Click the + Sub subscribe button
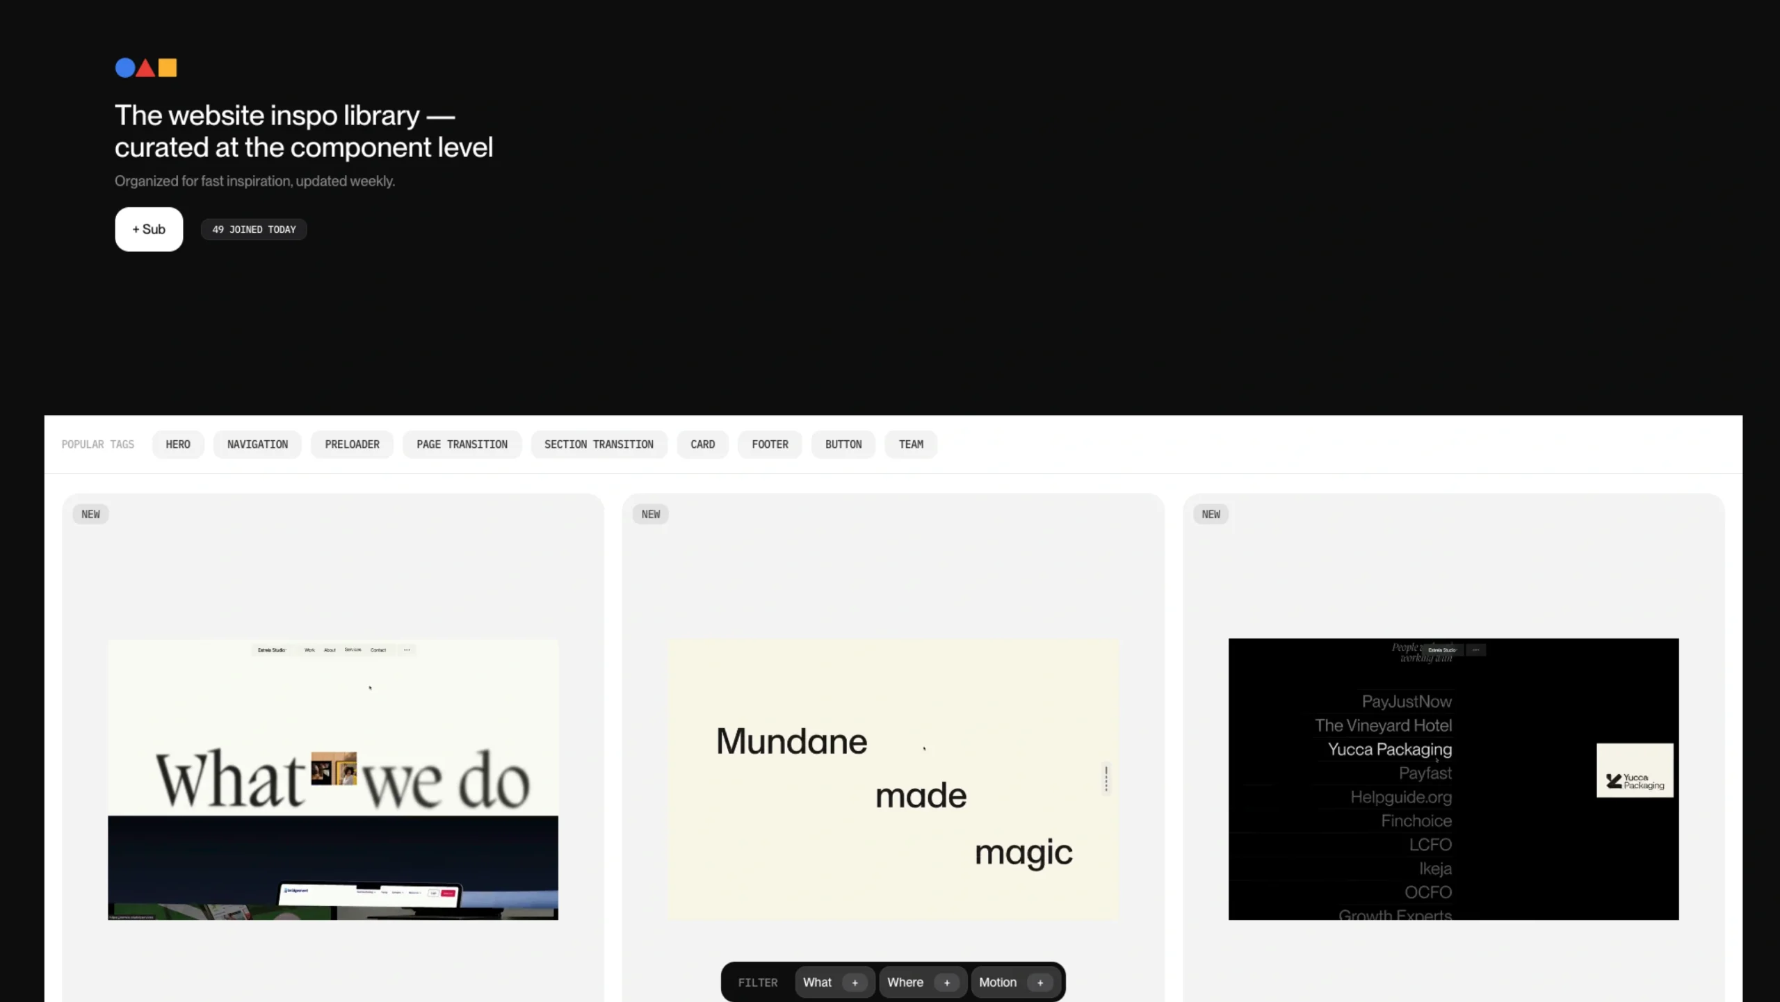This screenshot has height=1002, width=1780. coord(149,229)
